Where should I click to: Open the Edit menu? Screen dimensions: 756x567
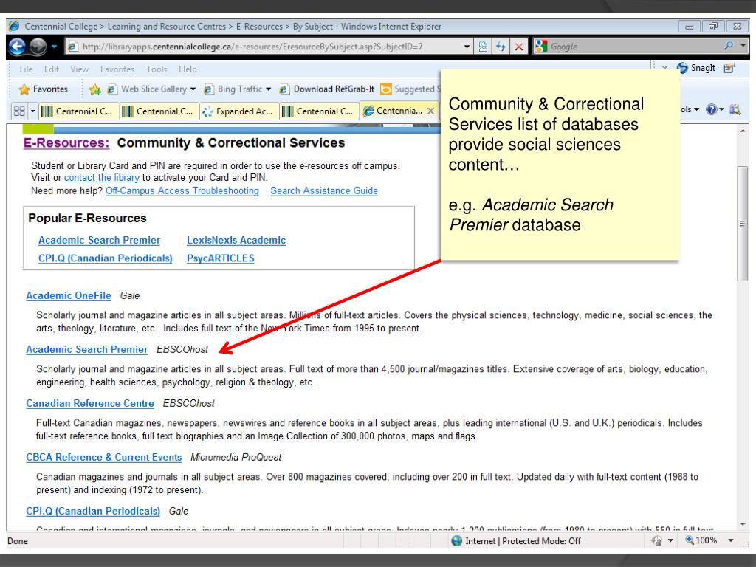coord(52,69)
